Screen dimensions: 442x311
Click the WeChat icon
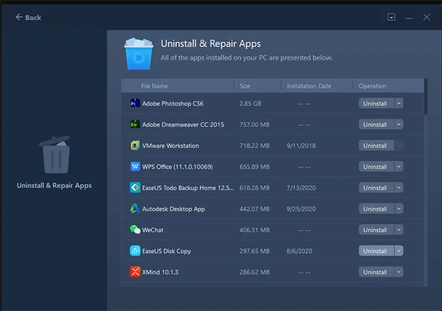pyautogui.click(x=135, y=229)
